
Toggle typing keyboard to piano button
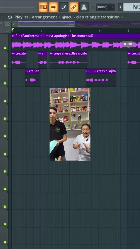point(43,7)
